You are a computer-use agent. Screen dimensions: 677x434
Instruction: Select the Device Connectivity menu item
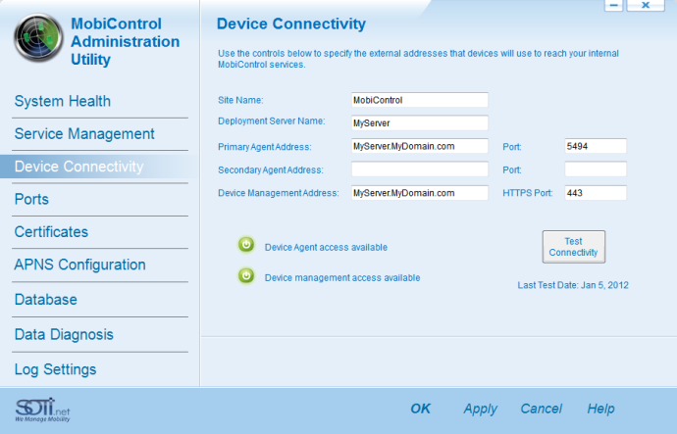[x=79, y=167]
